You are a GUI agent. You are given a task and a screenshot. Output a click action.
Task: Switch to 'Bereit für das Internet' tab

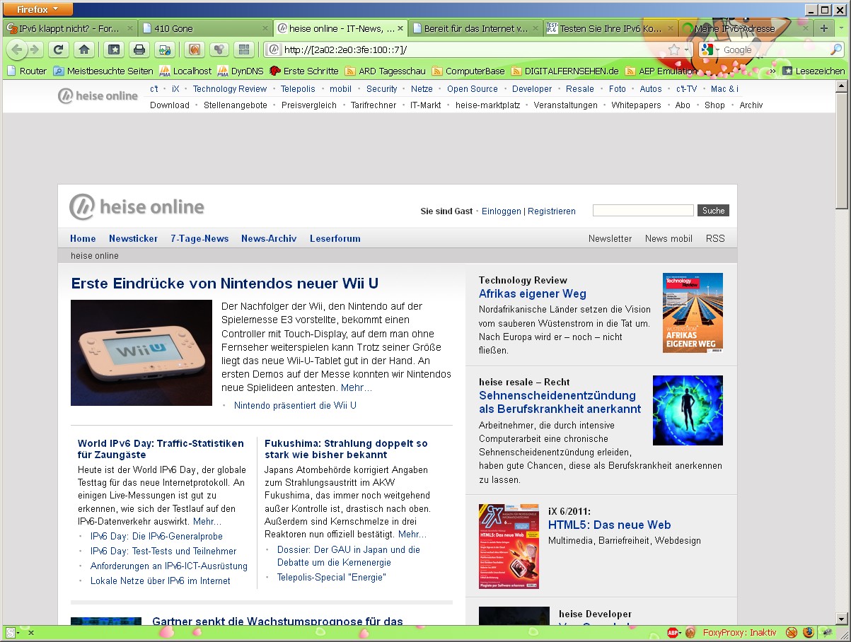(475, 28)
